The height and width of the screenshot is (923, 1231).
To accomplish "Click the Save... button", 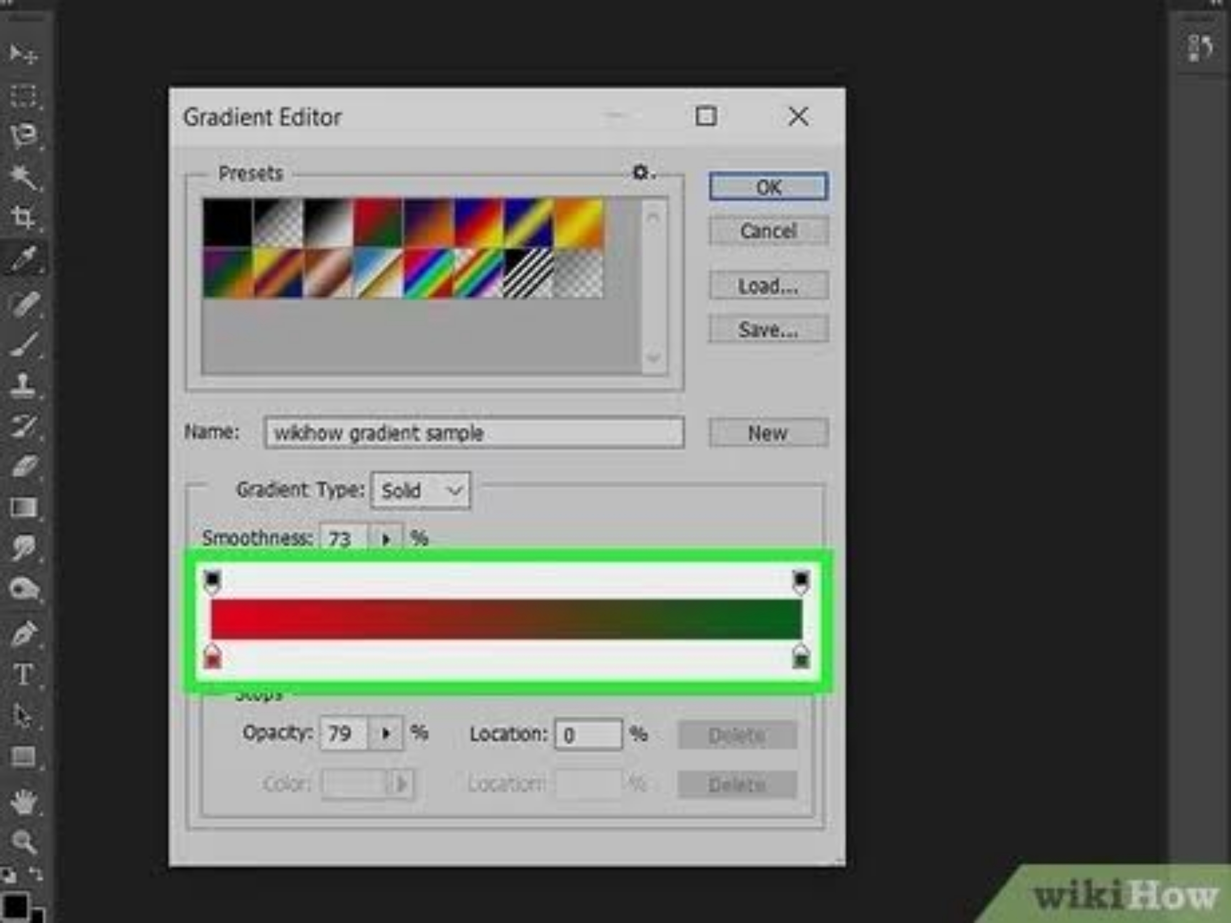I will tap(768, 329).
